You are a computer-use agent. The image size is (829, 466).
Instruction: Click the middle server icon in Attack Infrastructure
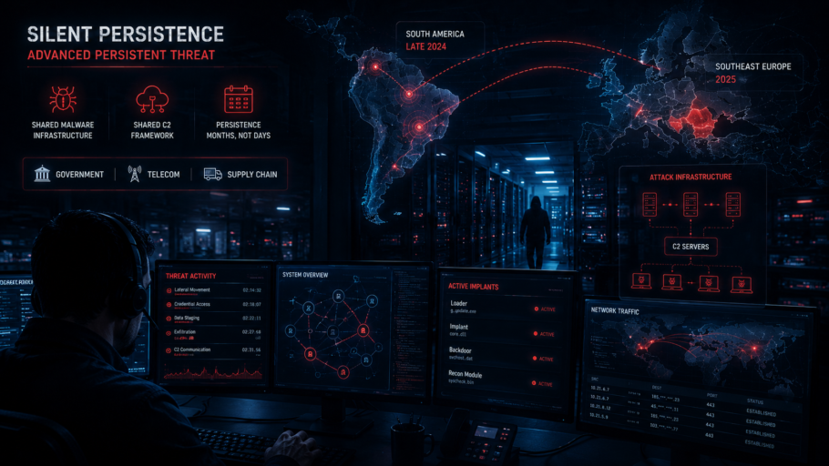pos(691,205)
